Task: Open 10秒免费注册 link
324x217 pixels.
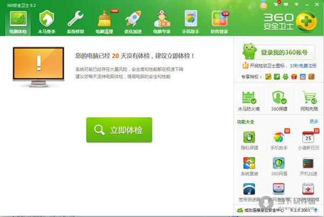Action: (x=303, y=66)
